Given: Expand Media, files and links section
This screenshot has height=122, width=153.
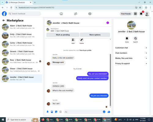Looking at the screenshot, I should coord(131,58).
